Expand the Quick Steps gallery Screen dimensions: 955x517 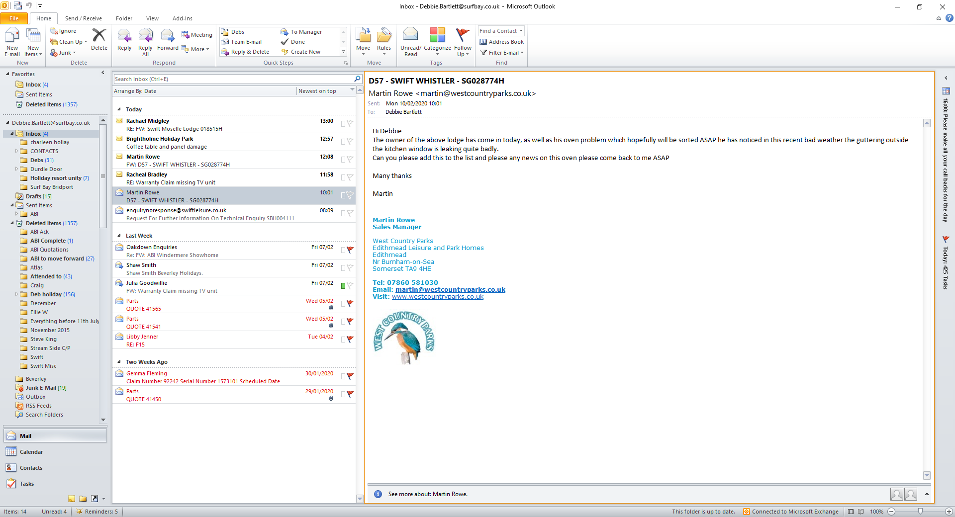tap(343, 52)
